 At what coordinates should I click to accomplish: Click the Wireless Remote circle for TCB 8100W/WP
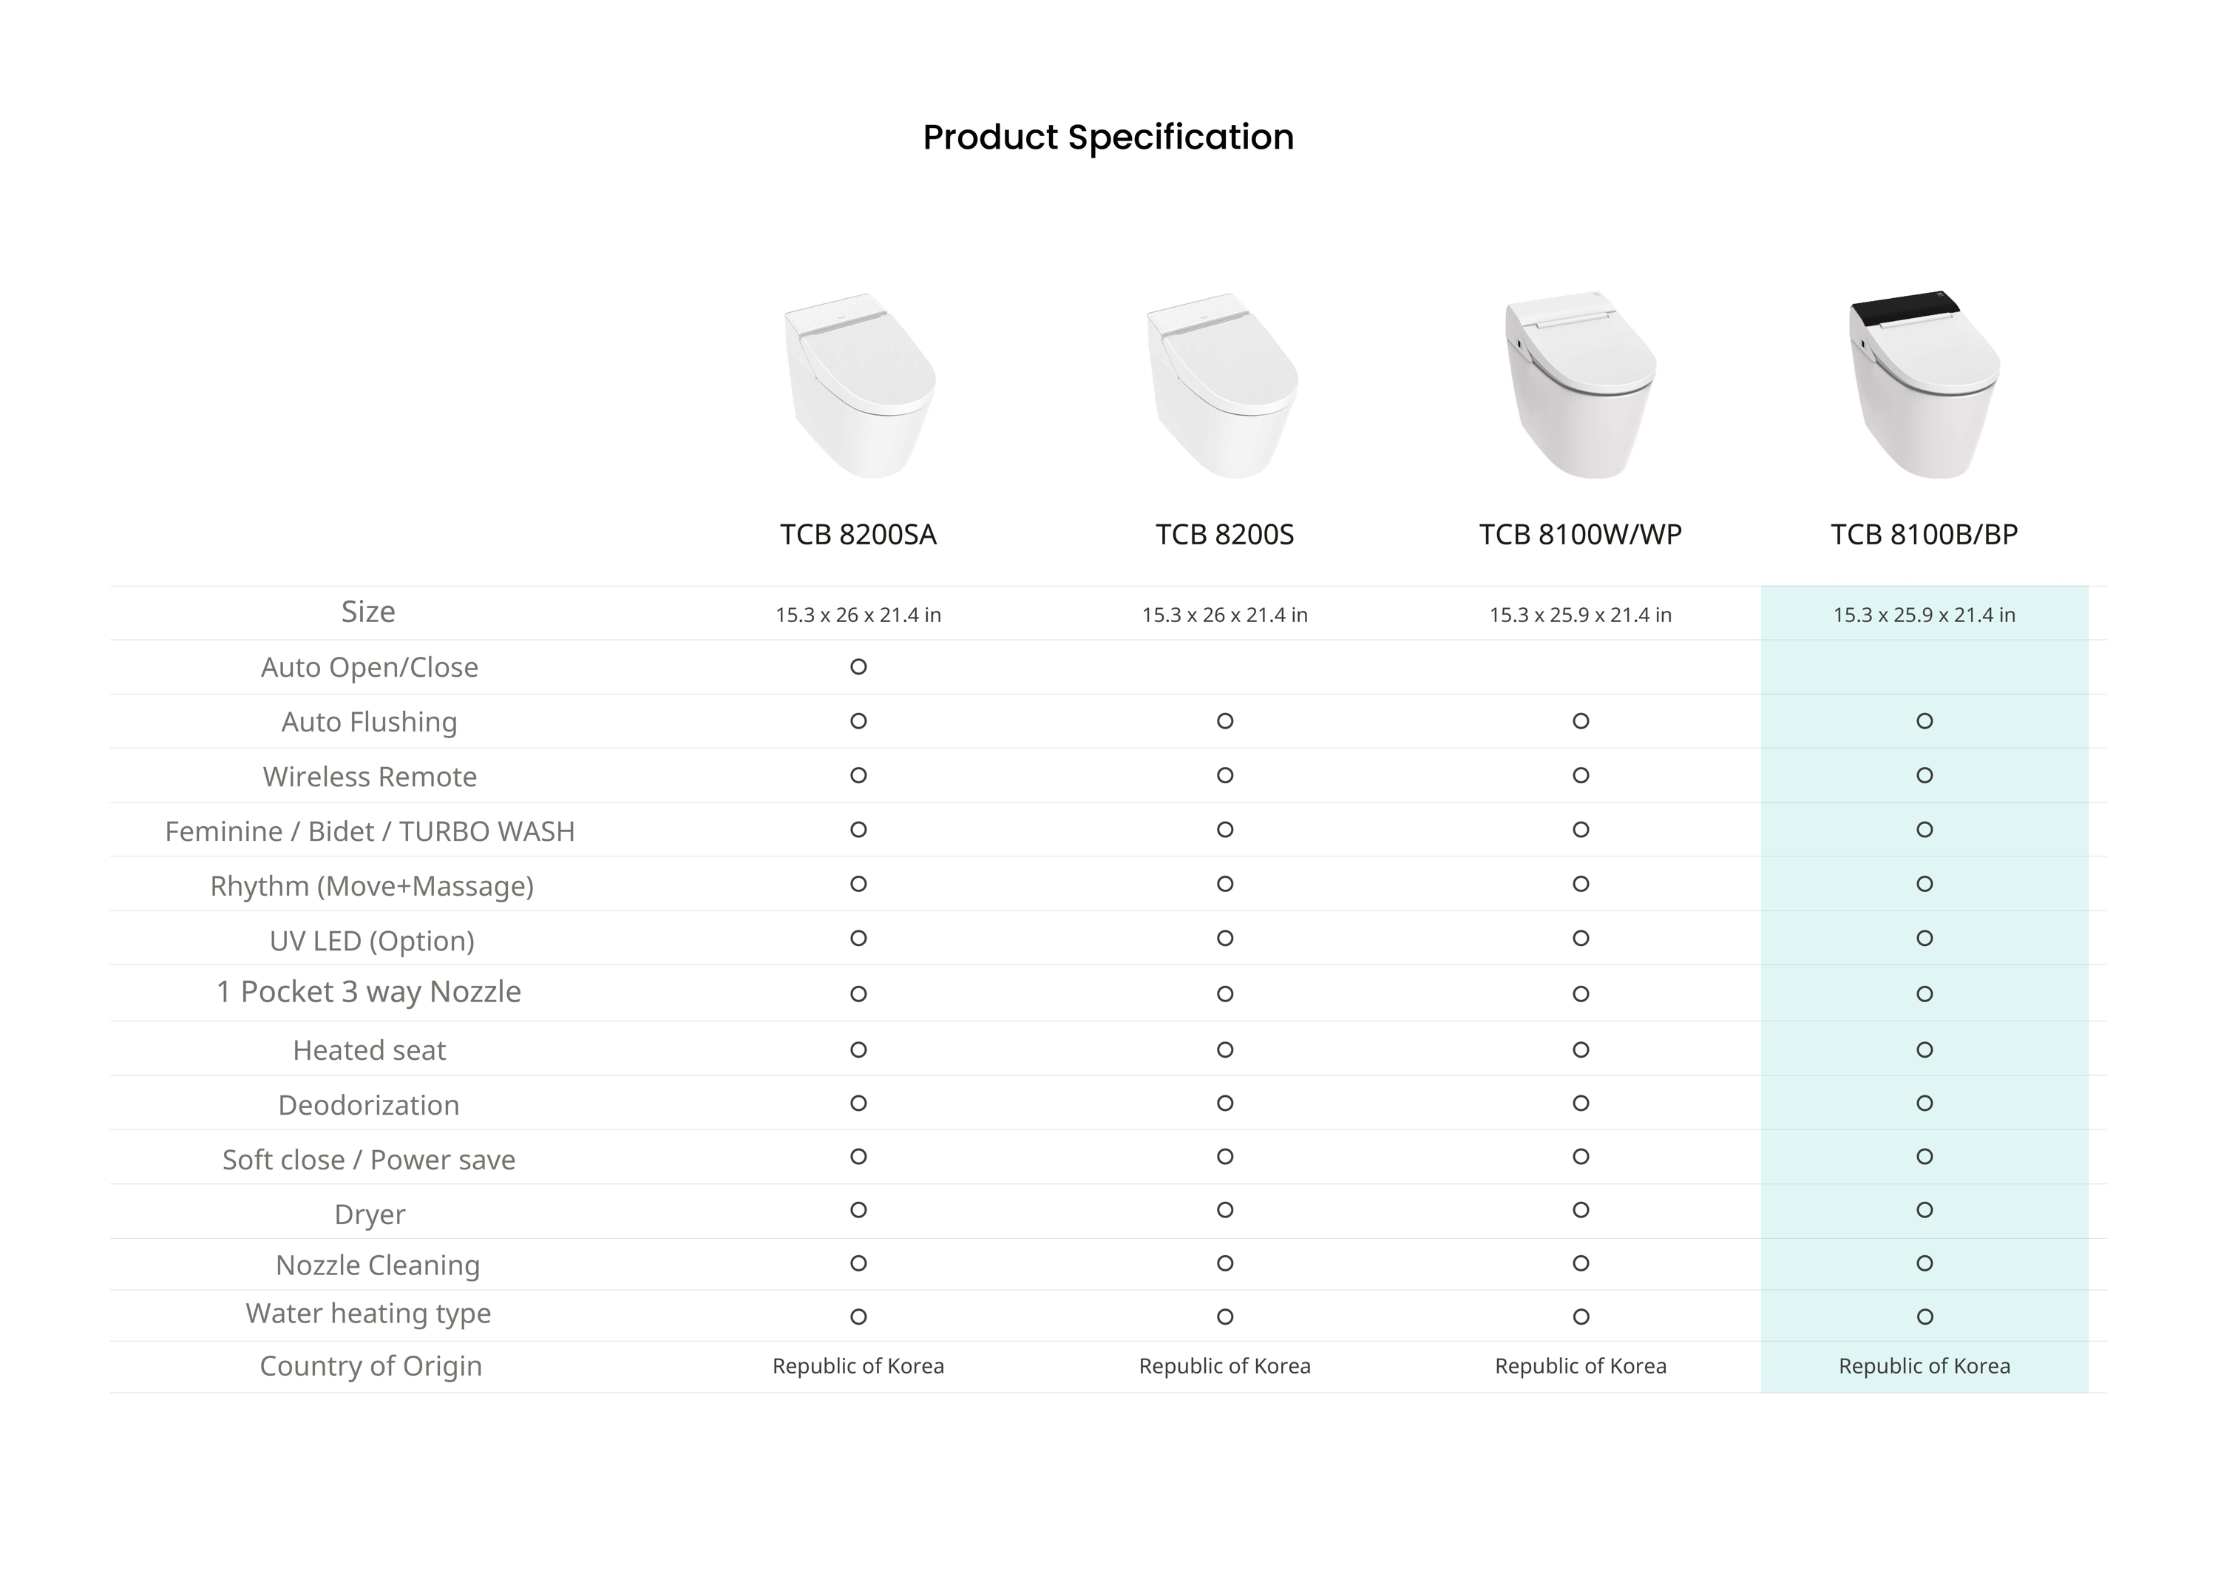point(1581,775)
